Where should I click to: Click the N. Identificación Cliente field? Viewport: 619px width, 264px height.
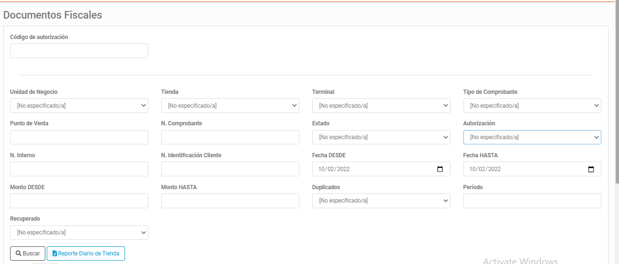230,169
